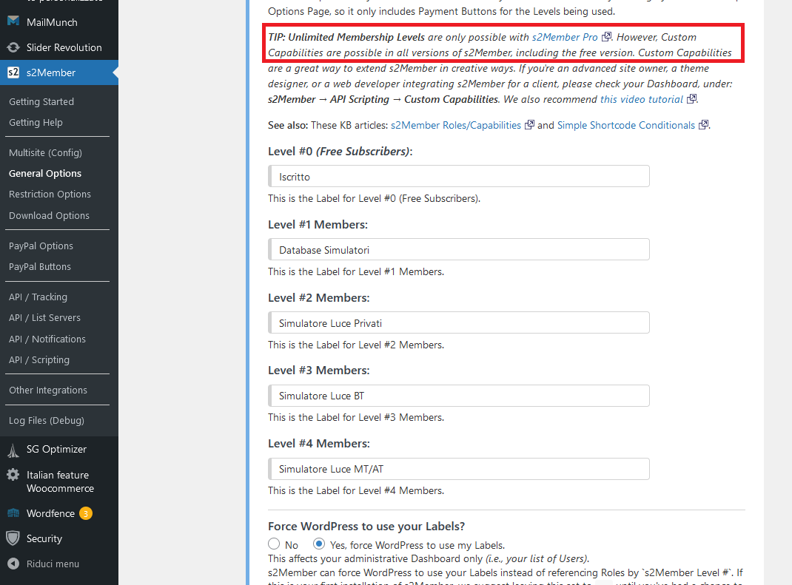Click external link icon after s2Member Pro

point(607,37)
